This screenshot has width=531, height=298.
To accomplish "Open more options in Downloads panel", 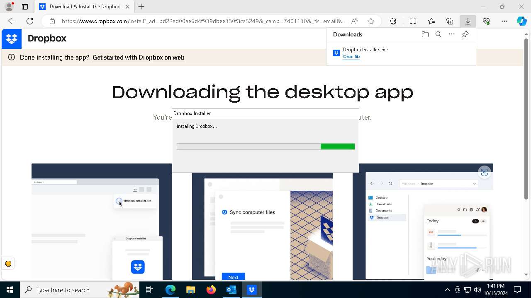I will pos(452,34).
